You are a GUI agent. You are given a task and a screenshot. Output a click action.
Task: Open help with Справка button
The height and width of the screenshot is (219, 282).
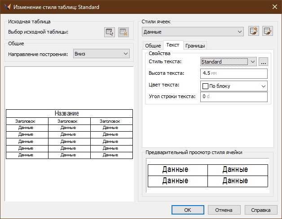pyautogui.click(x=260, y=210)
